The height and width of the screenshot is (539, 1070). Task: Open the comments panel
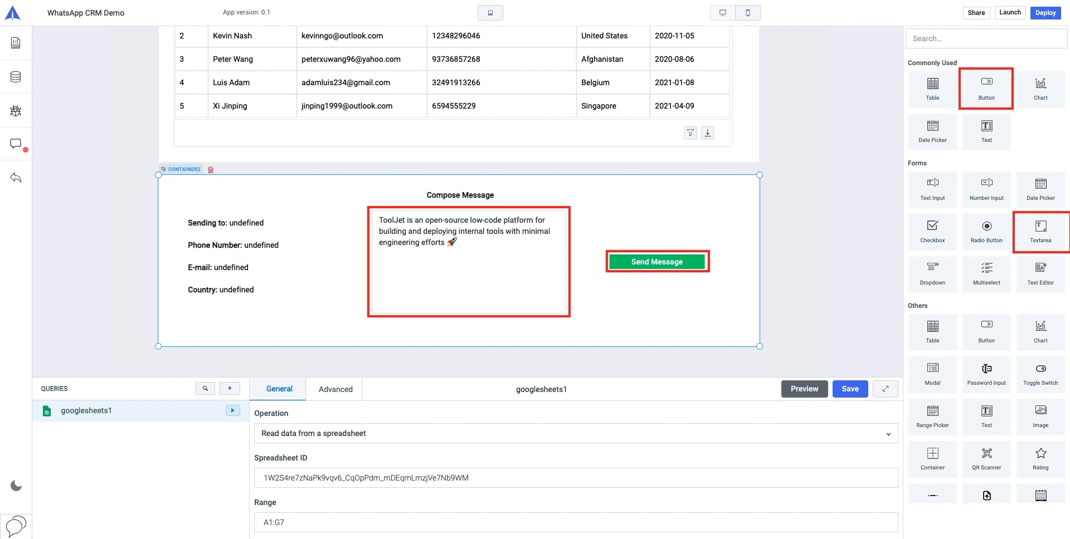point(15,144)
